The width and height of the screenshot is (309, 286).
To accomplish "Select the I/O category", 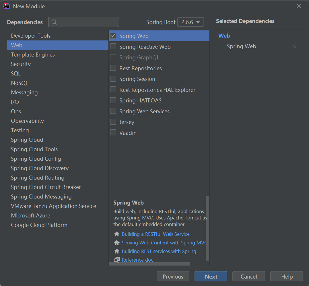I will click(x=58, y=102).
